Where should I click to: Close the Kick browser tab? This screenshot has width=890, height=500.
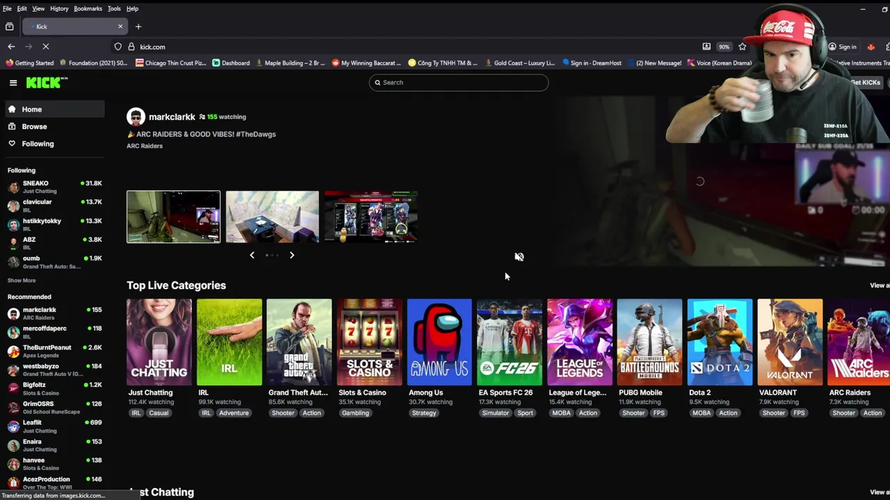[120, 26]
